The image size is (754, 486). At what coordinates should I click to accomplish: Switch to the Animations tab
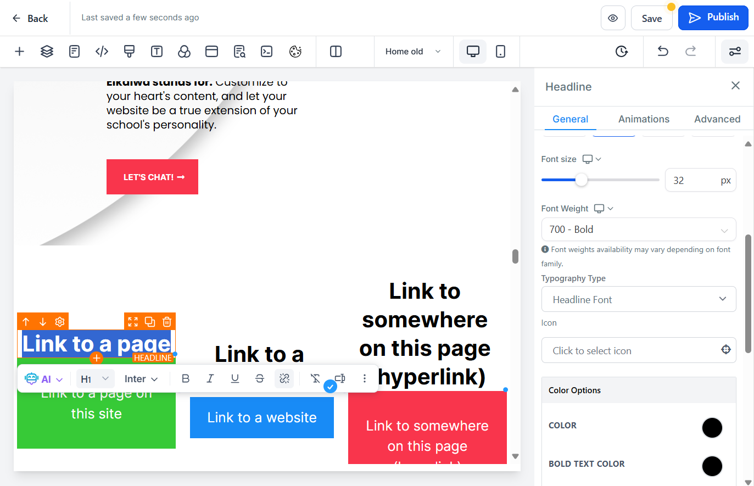644,119
